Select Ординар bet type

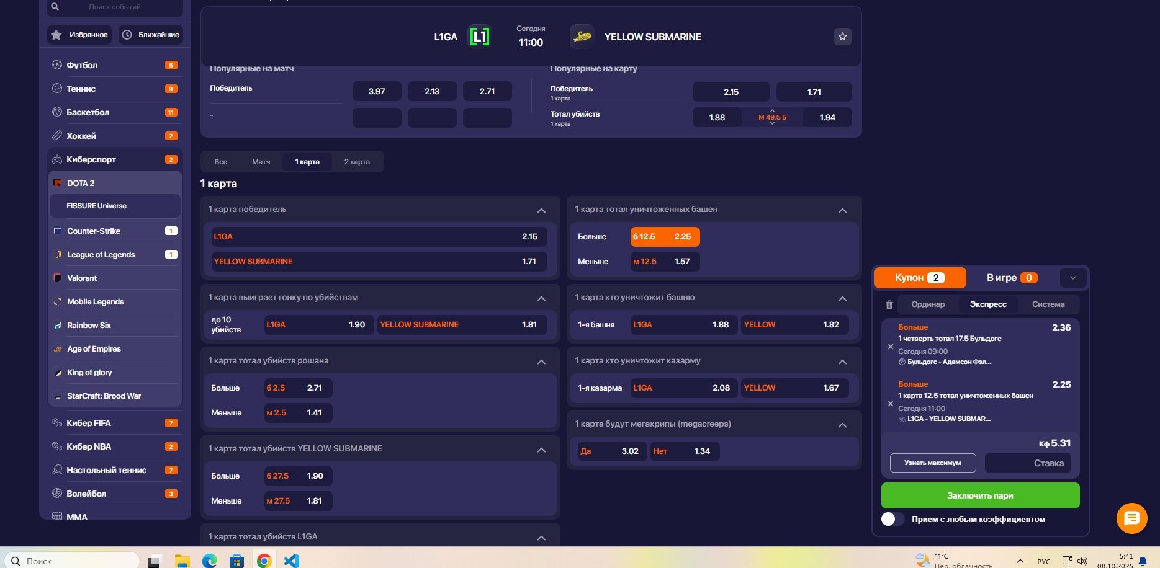[x=928, y=304]
